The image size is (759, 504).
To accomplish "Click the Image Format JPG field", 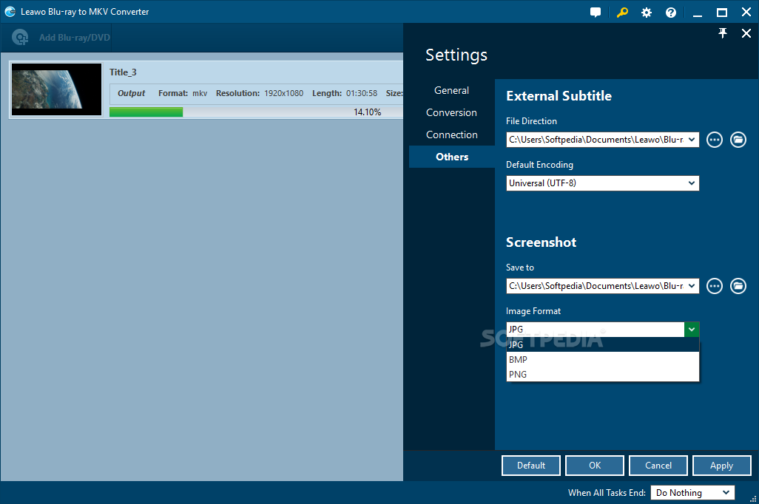I will click(596, 330).
